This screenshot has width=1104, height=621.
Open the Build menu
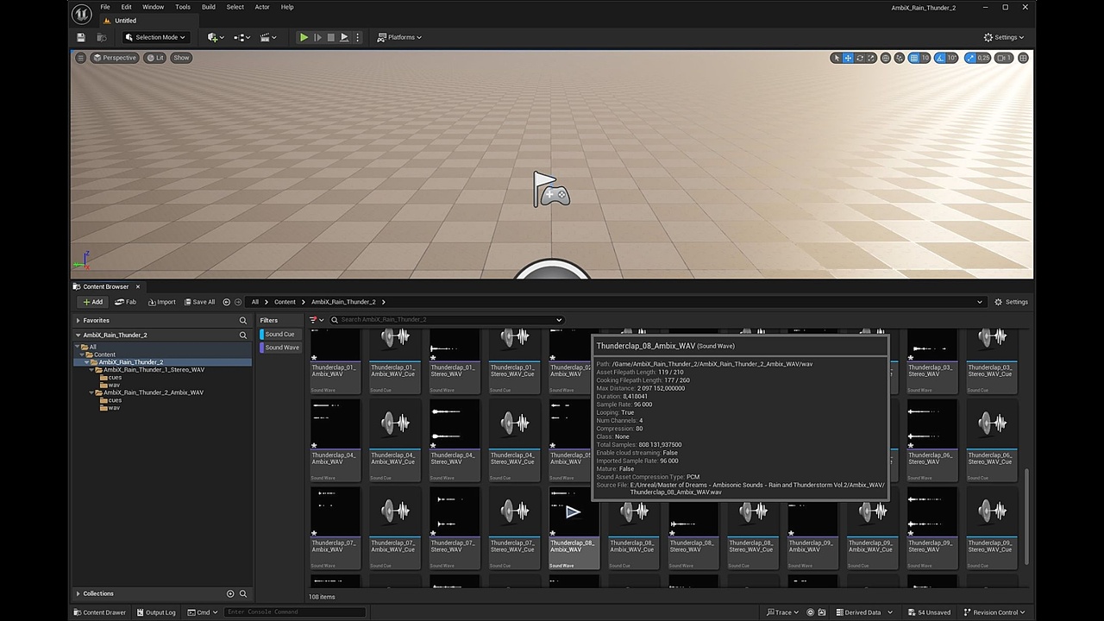(209, 7)
